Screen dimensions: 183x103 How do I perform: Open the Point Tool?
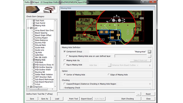(74, 99)
